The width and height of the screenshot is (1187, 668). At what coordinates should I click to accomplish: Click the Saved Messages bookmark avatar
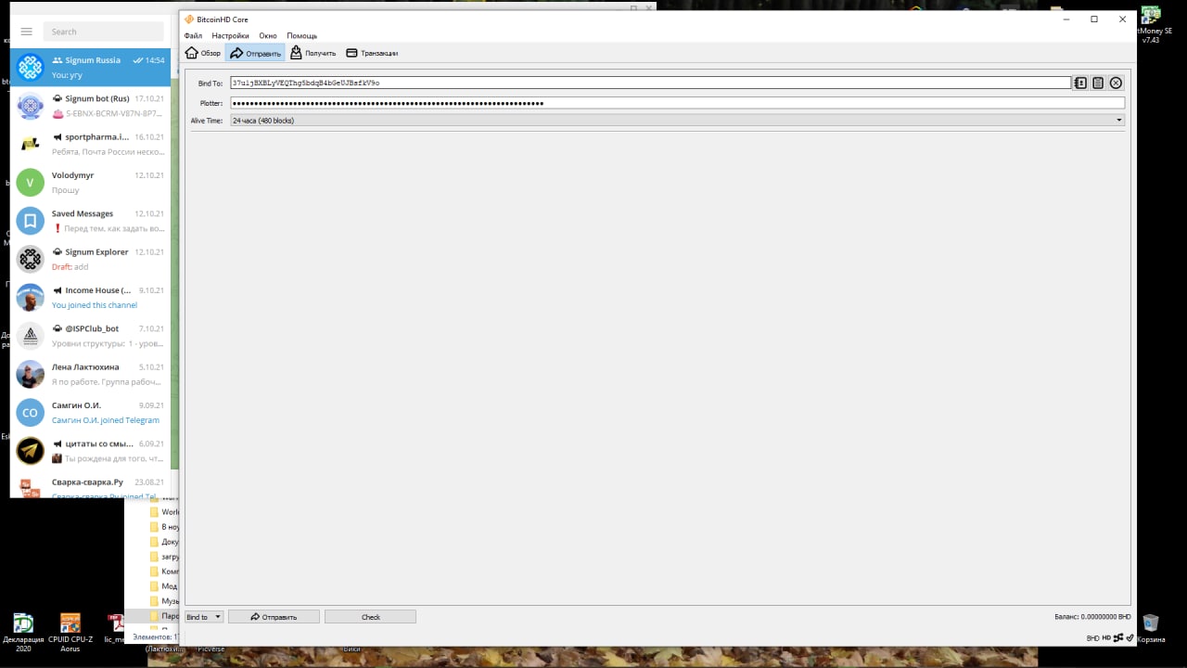pos(31,221)
